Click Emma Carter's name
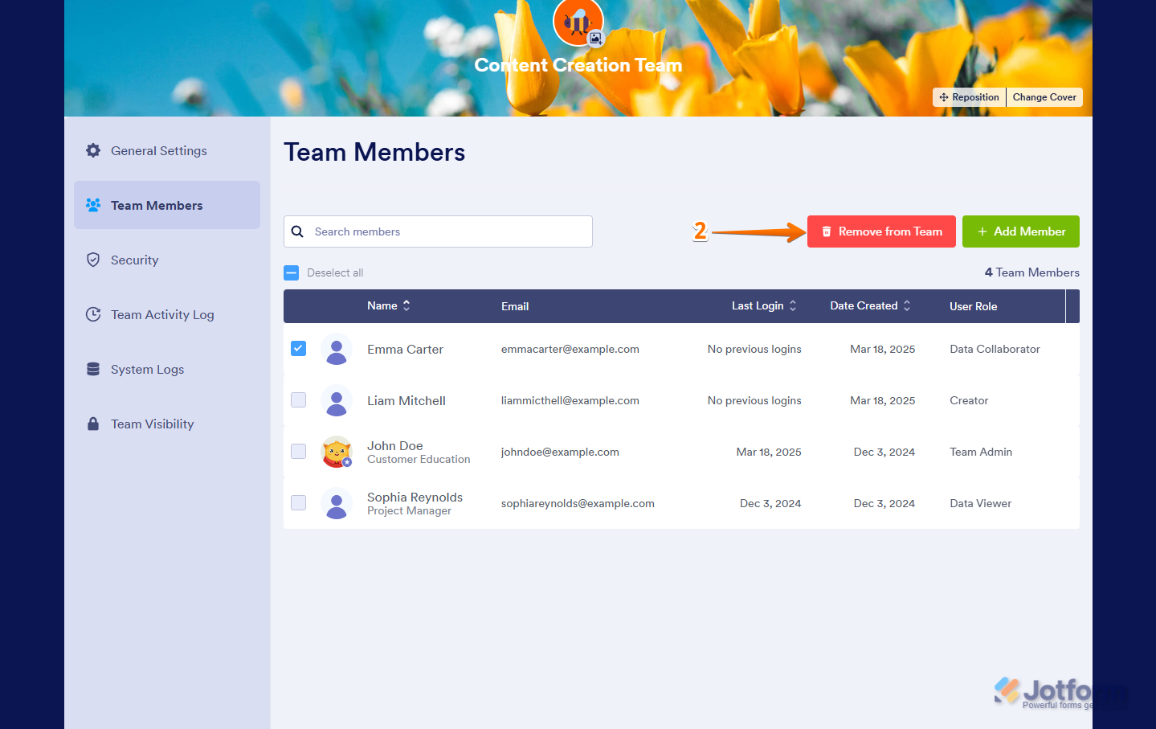 [405, 349]
